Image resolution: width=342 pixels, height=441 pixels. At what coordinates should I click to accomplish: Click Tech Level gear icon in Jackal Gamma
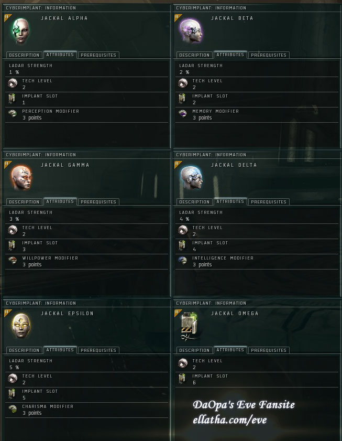tap(13, 230)
